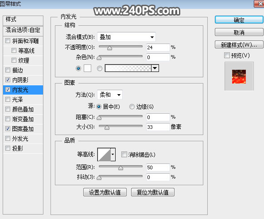Uncheck 图案叠加 checkbox
The width and height of the screenshot is (264, 219).
(x=8, y=129)
